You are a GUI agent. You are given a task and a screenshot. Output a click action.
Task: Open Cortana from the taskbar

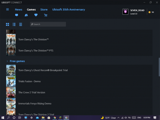[14, 118]
